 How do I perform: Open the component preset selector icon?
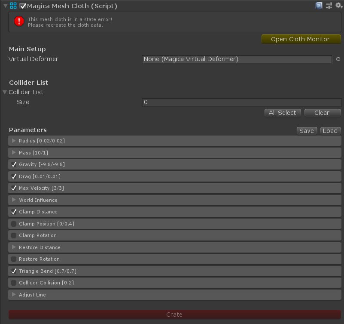coord(329,6)
